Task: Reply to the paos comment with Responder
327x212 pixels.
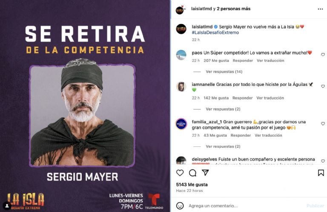Action: (x=243, y=60)
